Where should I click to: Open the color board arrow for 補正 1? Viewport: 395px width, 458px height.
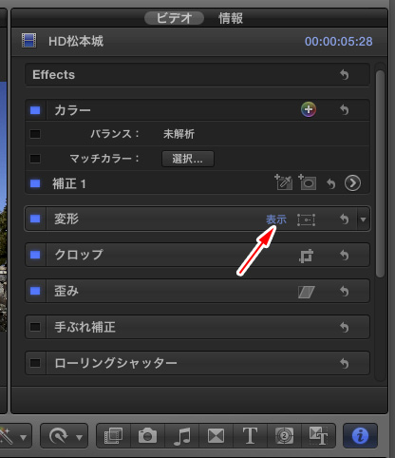[x=352, y=183]
